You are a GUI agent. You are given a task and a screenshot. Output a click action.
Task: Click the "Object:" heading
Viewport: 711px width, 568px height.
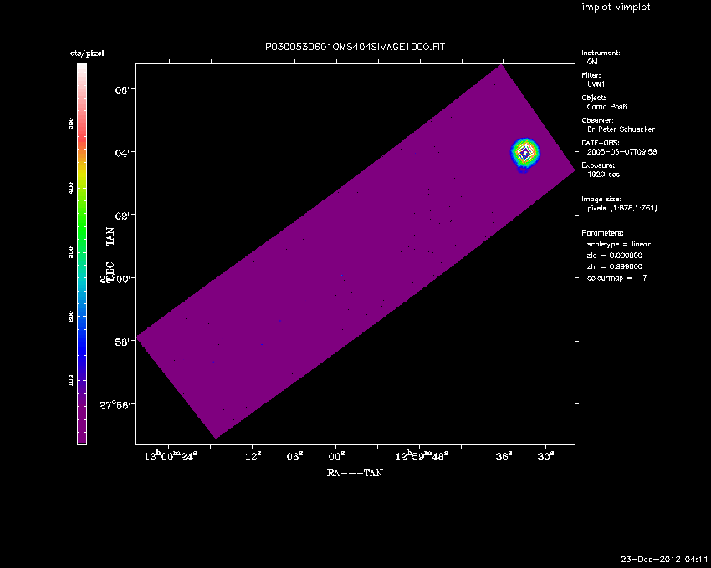[x=594, y=98]
